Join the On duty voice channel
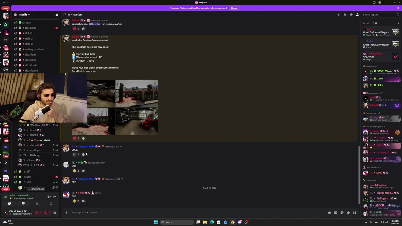This screenshot has height=226, width=402. click(36, 23)
